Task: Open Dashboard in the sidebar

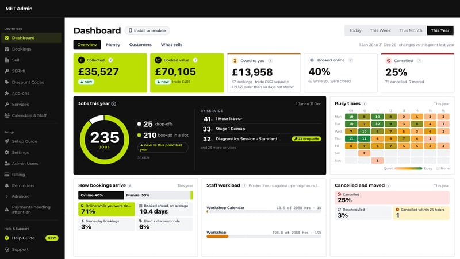Action: coord(31,38)
